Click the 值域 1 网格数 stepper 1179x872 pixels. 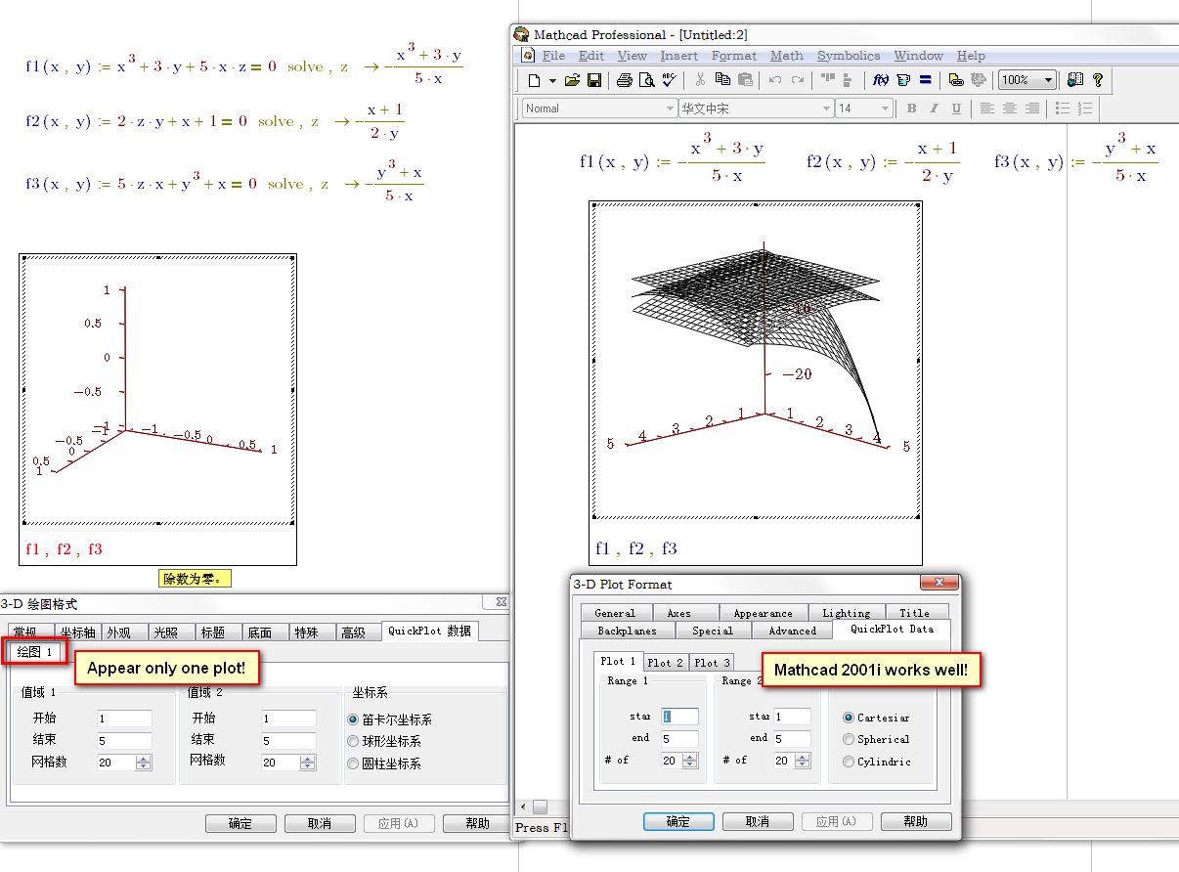[x=144, y=763]
